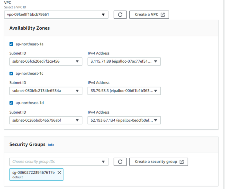Open Subnet ID dropdown subnet-0c26bbdb465796abf
Screen dimensions: 225x189
[46, 120]
